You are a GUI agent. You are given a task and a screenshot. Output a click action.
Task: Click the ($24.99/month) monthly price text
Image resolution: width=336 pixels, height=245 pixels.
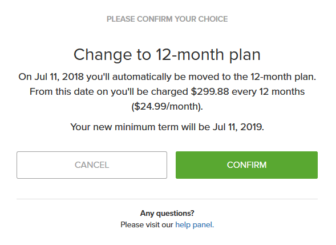[167, 106]
